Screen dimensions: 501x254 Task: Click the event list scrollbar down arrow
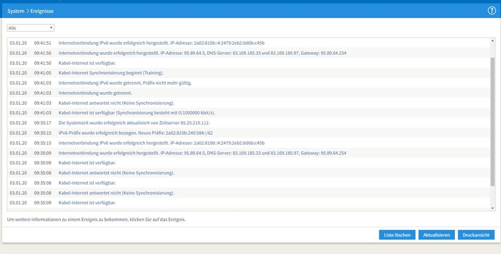click(492, 208)
